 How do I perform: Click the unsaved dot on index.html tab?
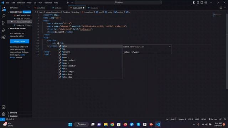[84, 8]
